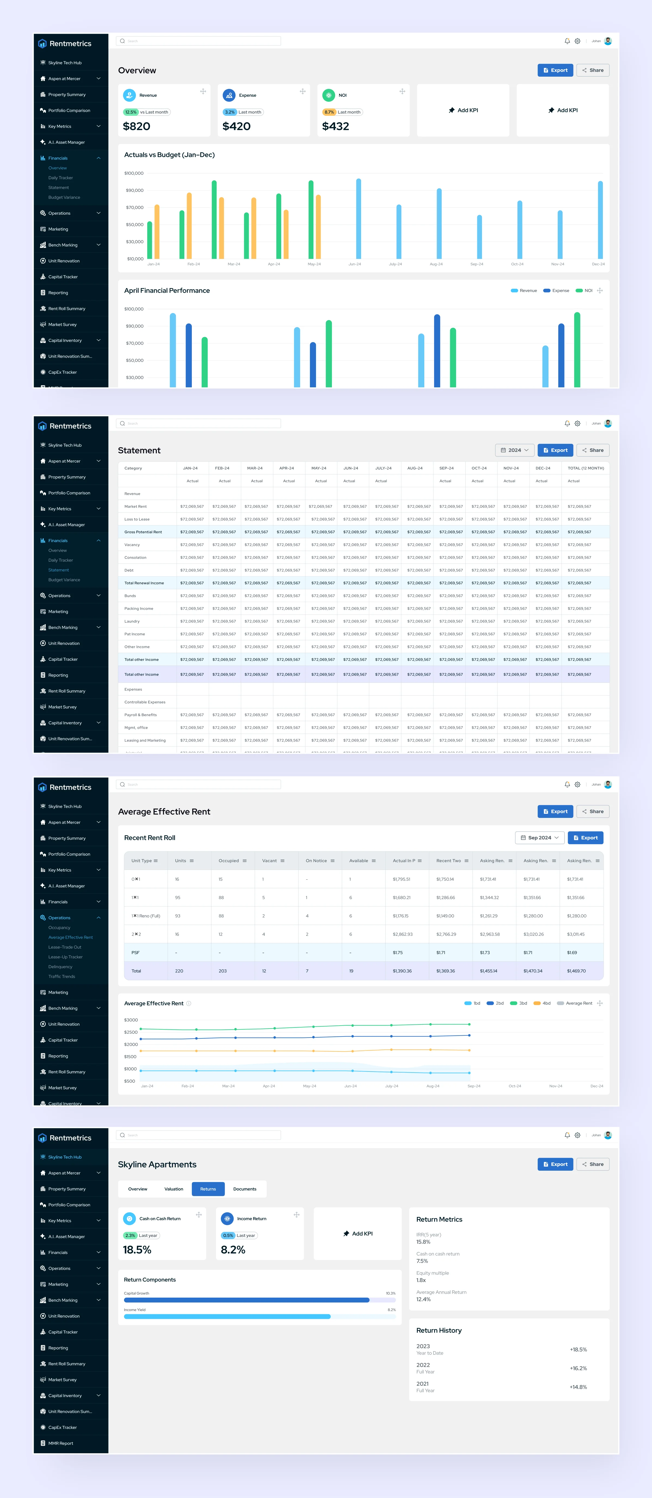Image resolution: width=652 pixels, height=1498 pixels.
Task: Open the 2024 year dropdown on Statement page
Action: coord(515,450)
